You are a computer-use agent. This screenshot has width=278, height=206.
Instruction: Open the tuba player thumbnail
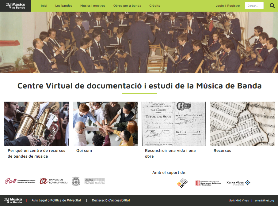point(36,124)
